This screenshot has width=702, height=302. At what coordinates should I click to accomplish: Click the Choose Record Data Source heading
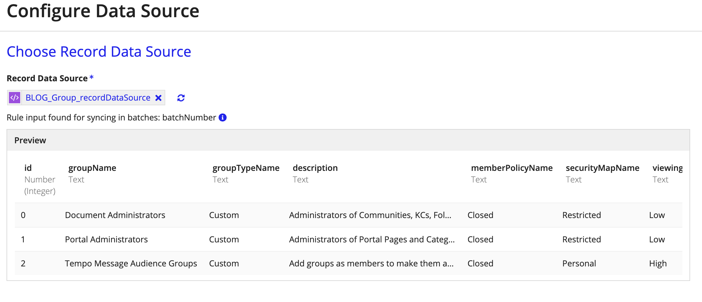click(99, 52)
